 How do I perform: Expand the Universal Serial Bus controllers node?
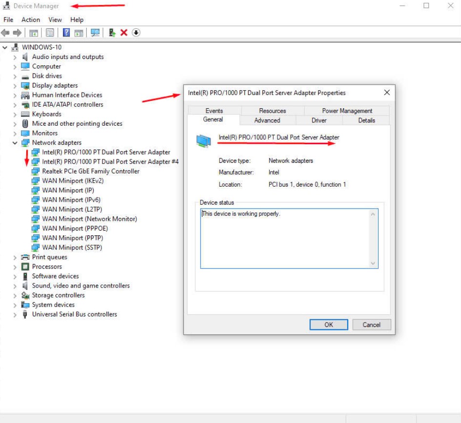pyautogui.click(x=15, y=315)
